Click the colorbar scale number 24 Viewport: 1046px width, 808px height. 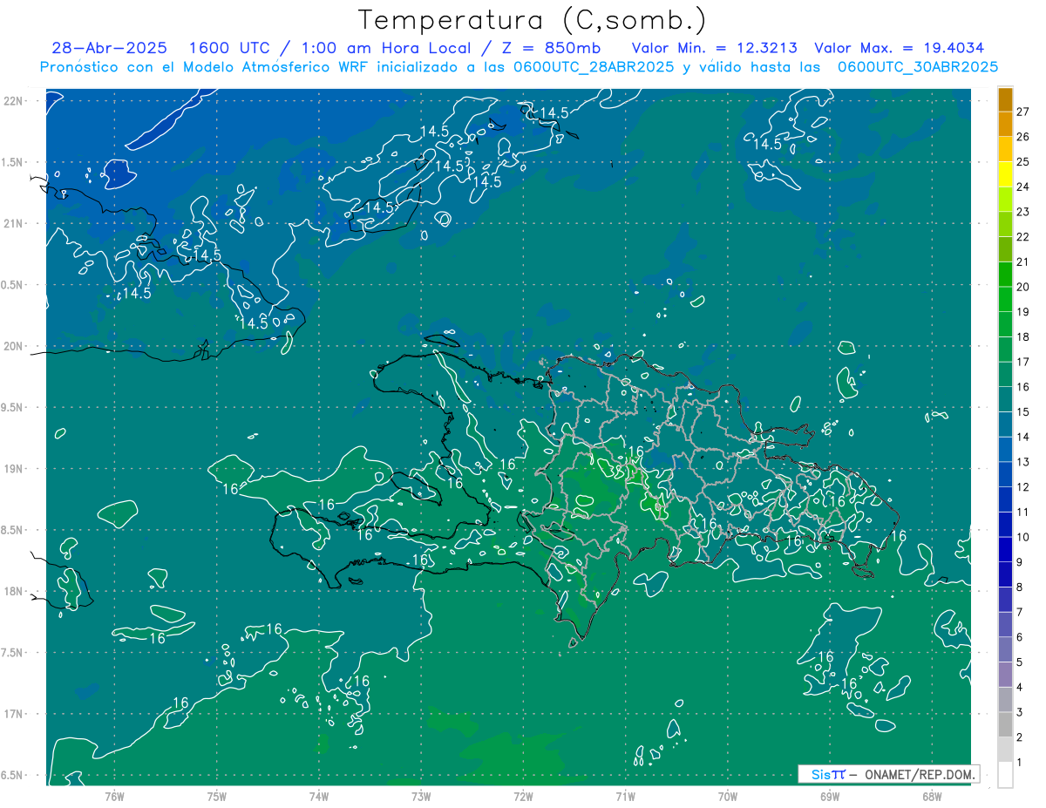pyautogui.click(x=1023, y=187)
